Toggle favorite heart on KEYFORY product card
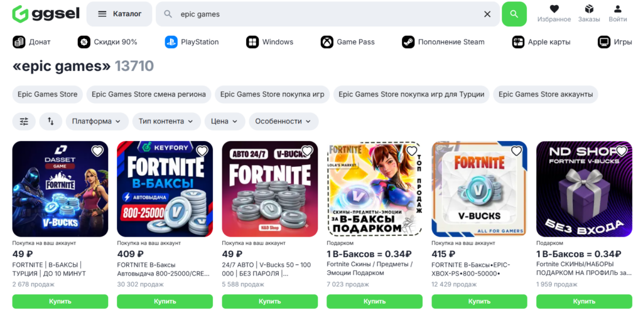The width and height of the screenshot is (643, 315). point(202,151)
